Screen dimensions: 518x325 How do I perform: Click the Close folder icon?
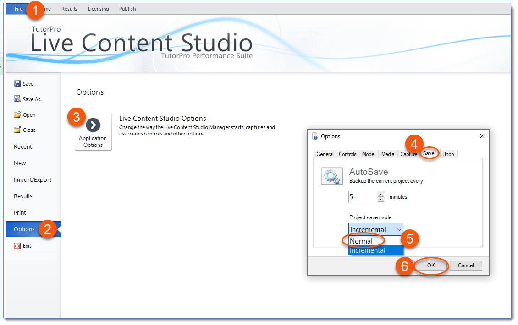pyautogui.click(x=17, y=130)
